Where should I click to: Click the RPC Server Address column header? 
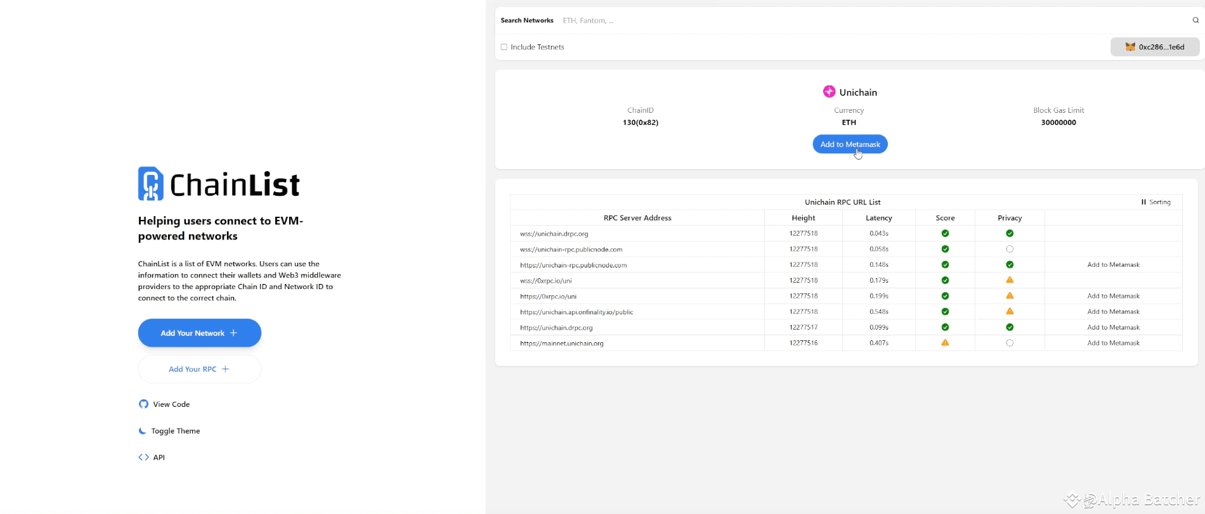tap(637, 218)
